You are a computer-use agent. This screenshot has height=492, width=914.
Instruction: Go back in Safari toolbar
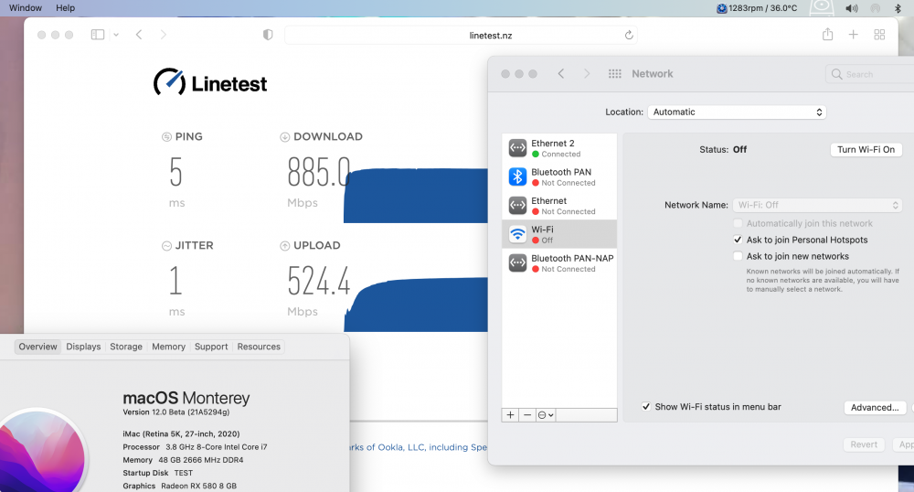pyautogui.click(x=139, y=35)
